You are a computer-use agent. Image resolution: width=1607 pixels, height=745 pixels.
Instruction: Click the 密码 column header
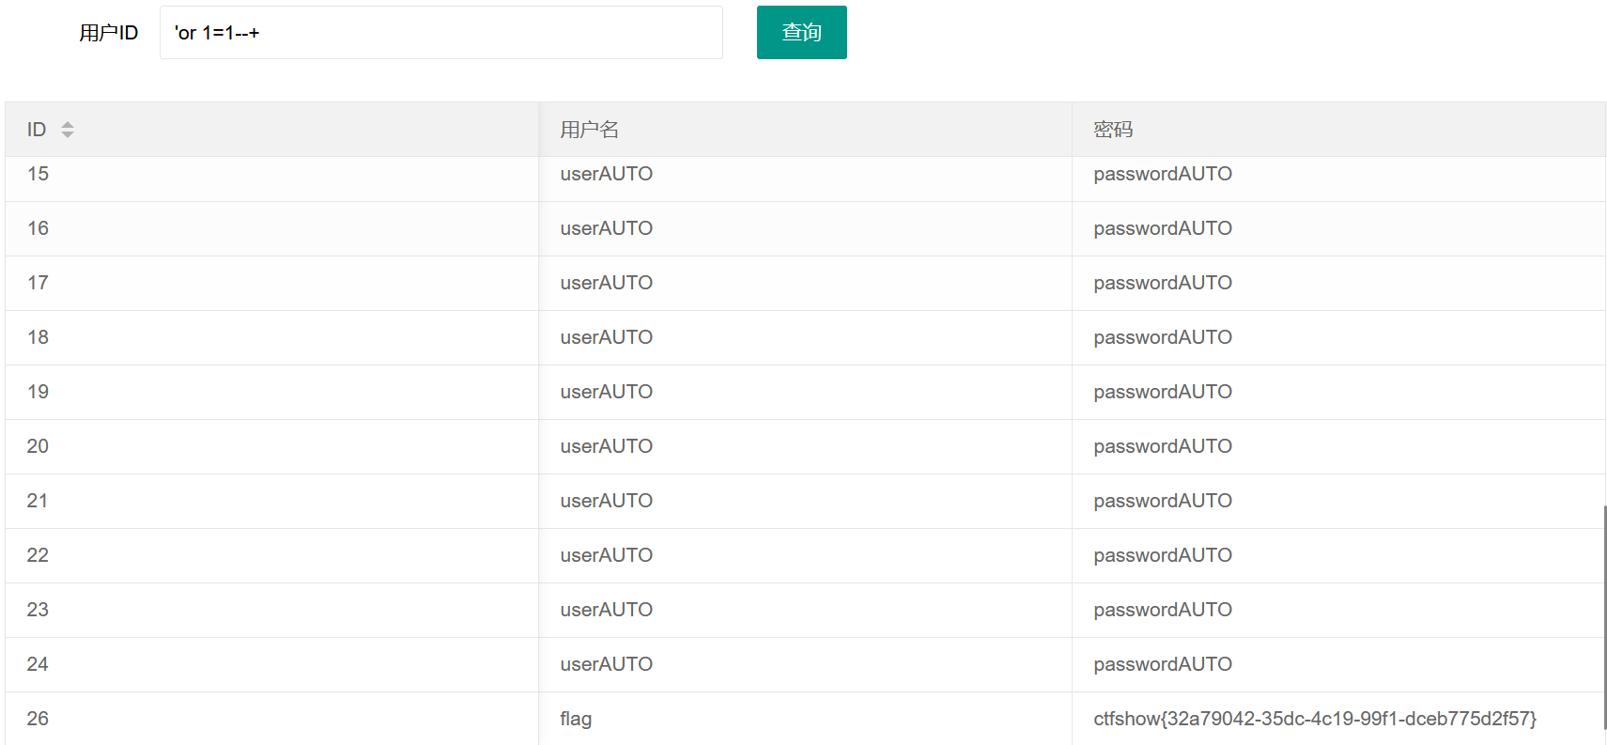click(x=1113, y=130)
